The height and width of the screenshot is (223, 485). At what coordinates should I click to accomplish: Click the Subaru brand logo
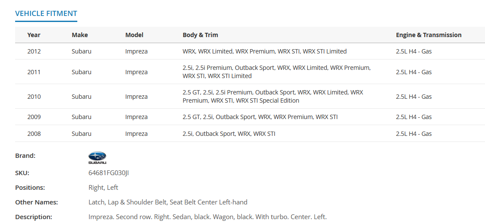click(98, 158)
